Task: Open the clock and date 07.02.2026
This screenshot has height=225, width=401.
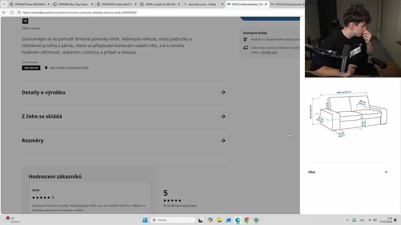Action: [x=386, y=220]
